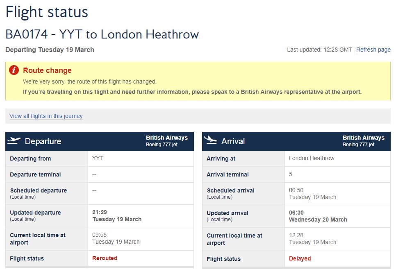Click the Arrival panel header

pyautogui.click(x=296, y=141)
